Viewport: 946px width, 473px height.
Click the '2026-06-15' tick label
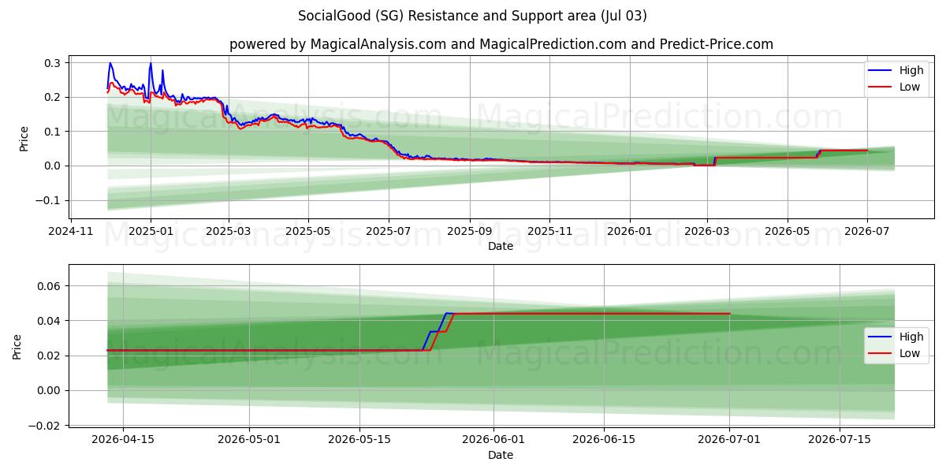(604, 440)
